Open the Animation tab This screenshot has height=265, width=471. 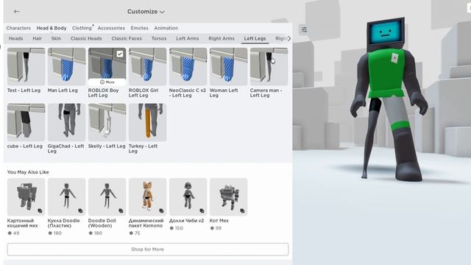point(166,28)
